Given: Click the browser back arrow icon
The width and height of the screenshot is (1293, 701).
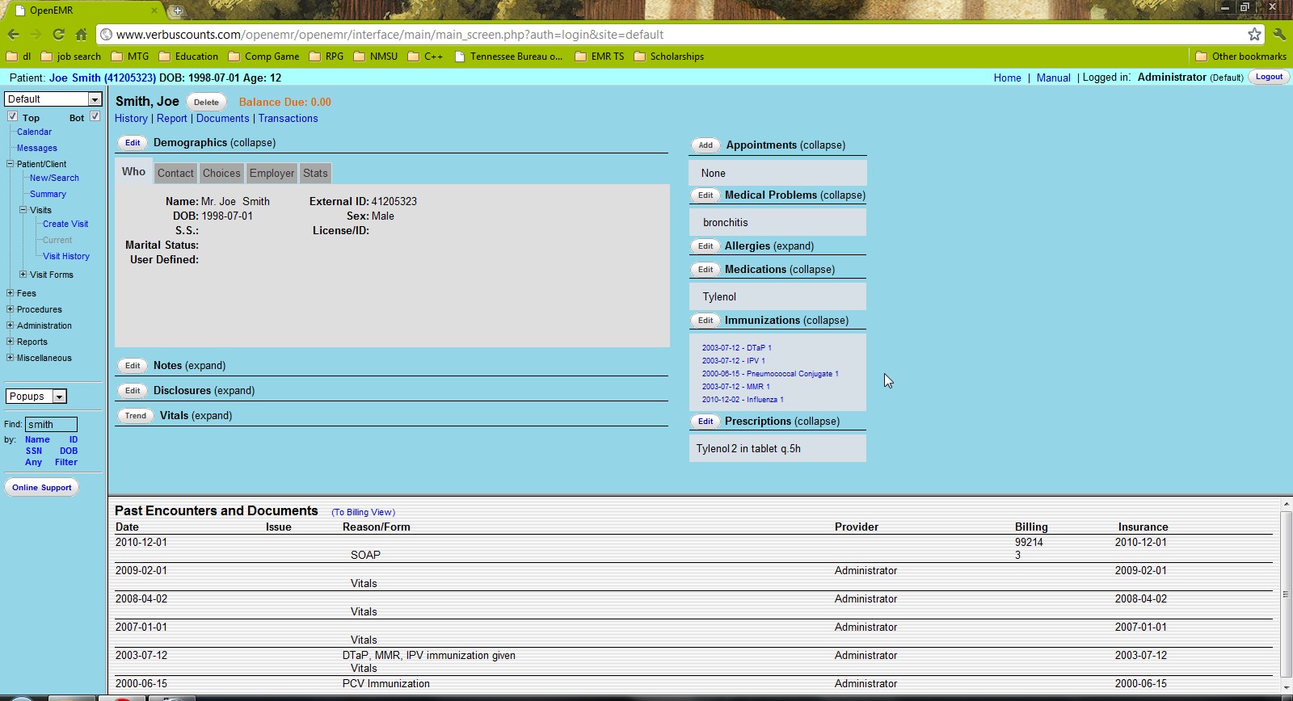Looking at the screenshot, I should click(x=14, y=34).
